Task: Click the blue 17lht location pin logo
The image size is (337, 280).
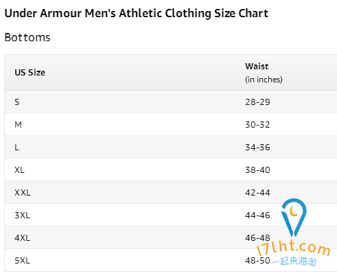Action: [294, 218]
